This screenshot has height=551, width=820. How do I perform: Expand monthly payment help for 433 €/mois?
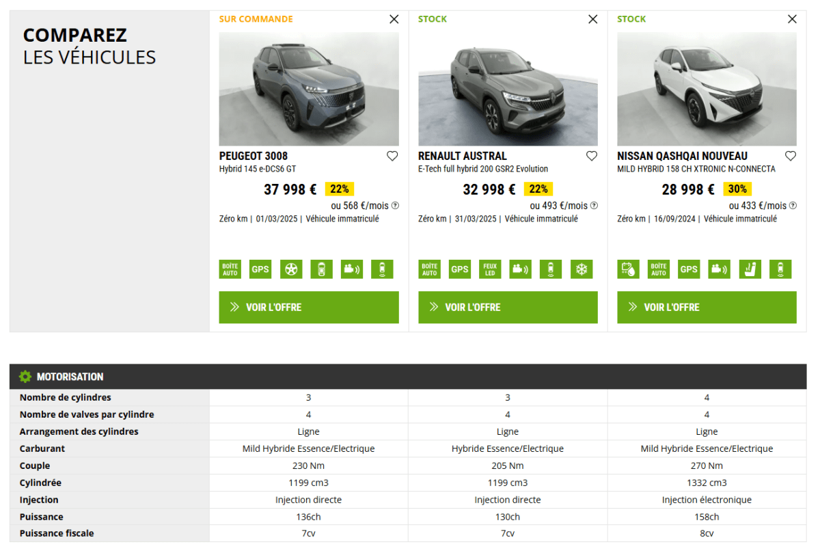coord(793,206)
